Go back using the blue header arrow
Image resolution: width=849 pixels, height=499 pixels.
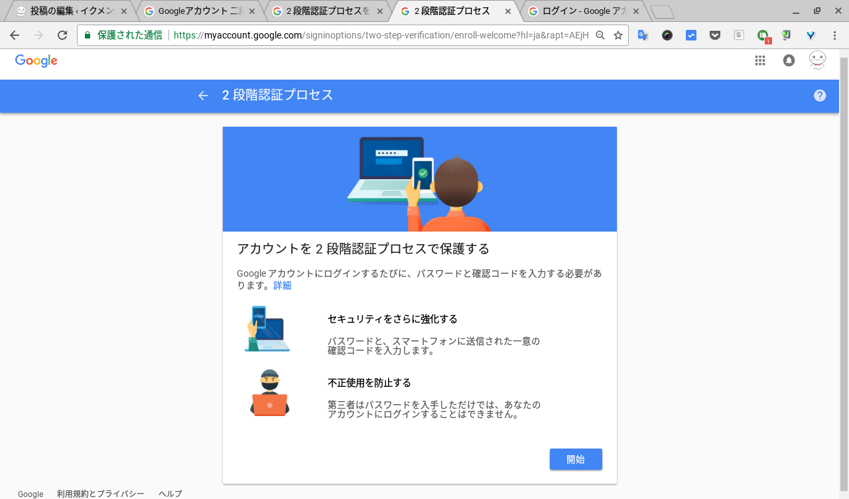click(203, 96)
